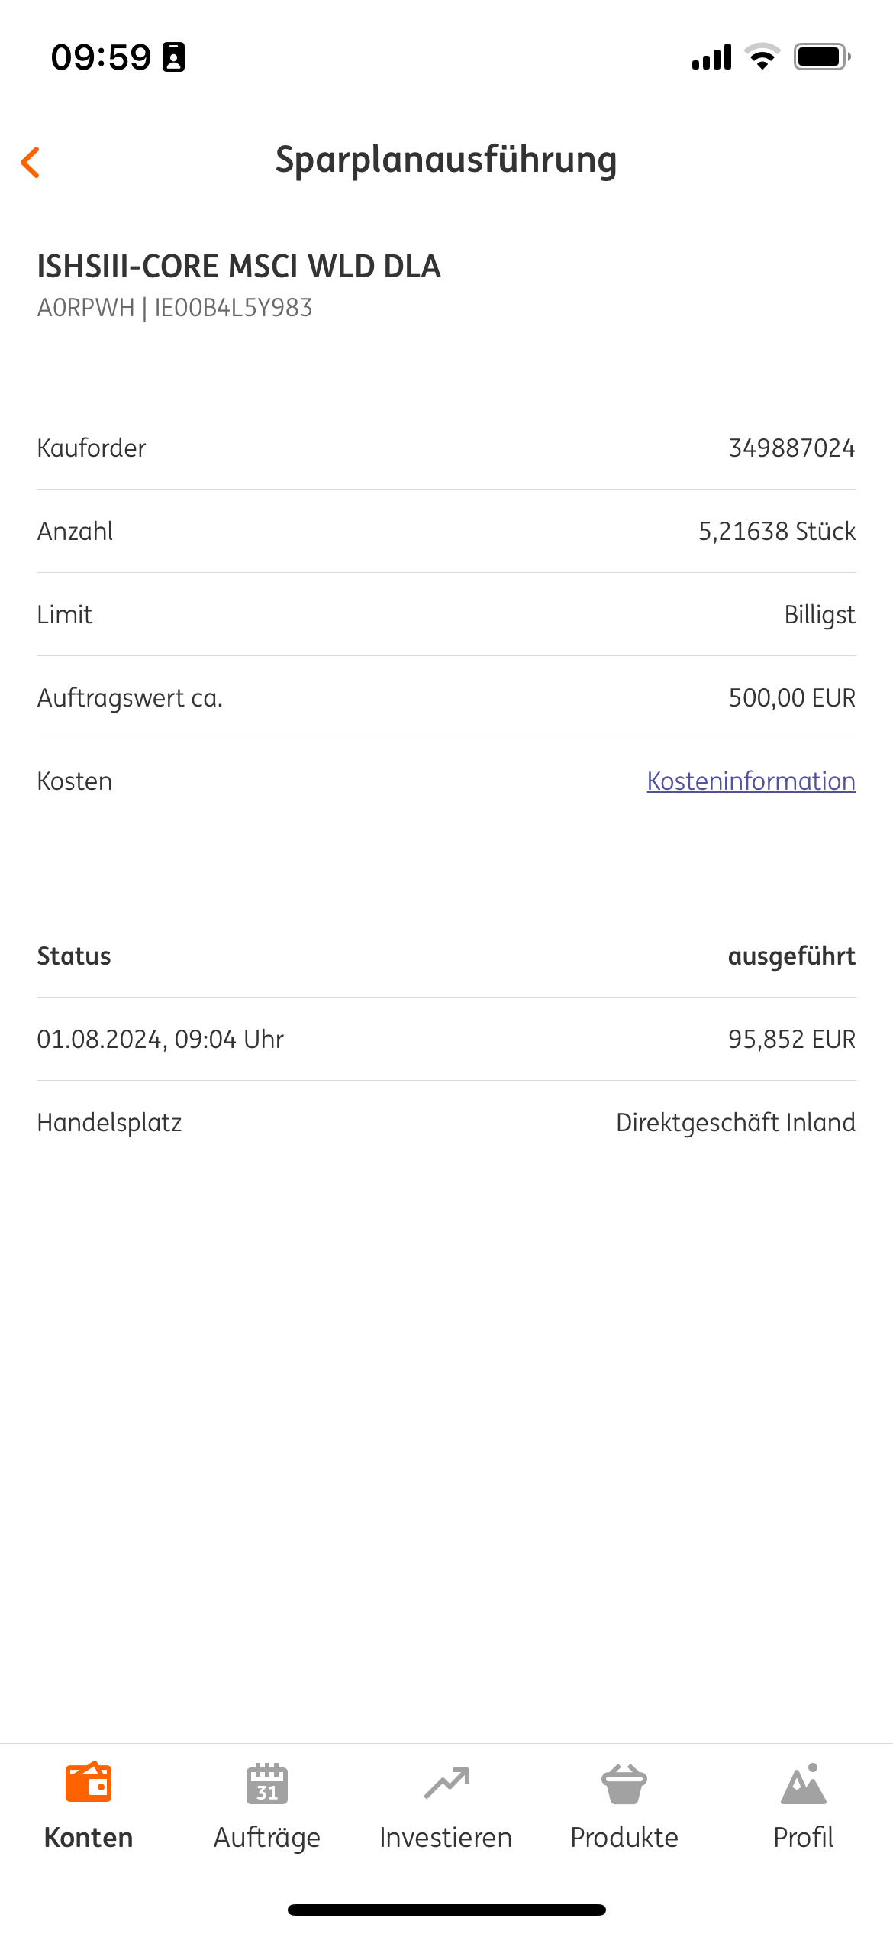The height and width of the screenshot is (1934, 893).
Task: Tap the battery status icon
Action: 821,57
